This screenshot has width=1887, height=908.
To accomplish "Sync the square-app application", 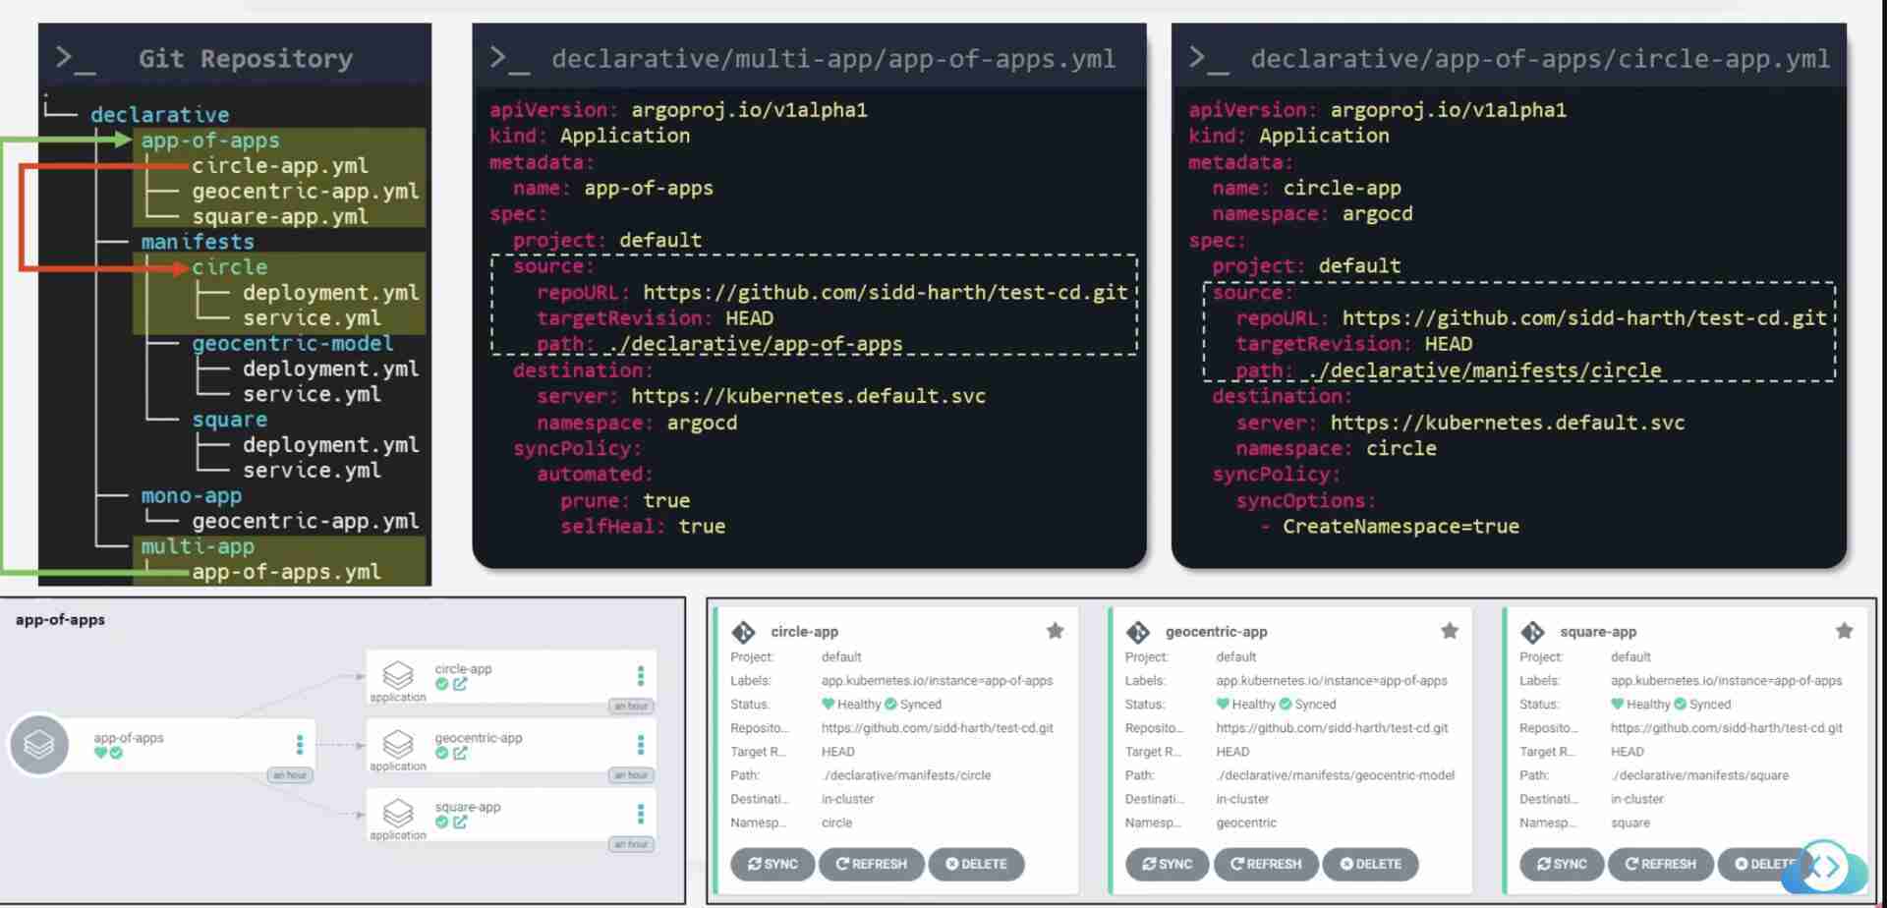I will coord(1562,864).
